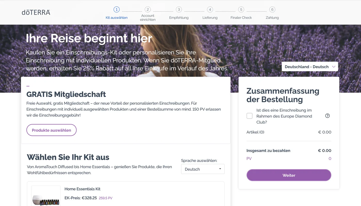Viewport: 361px width, 206px height.
Task: Click the purple Weiter button
Action: coord(289,175)
